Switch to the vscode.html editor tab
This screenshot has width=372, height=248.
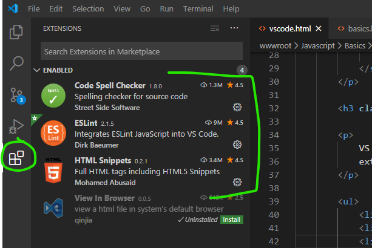[x=290, y=28]
